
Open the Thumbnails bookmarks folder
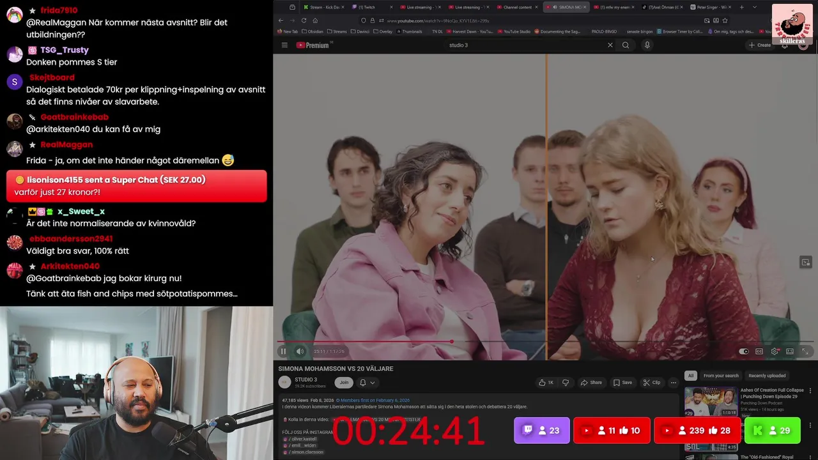(x=409, y=31)
